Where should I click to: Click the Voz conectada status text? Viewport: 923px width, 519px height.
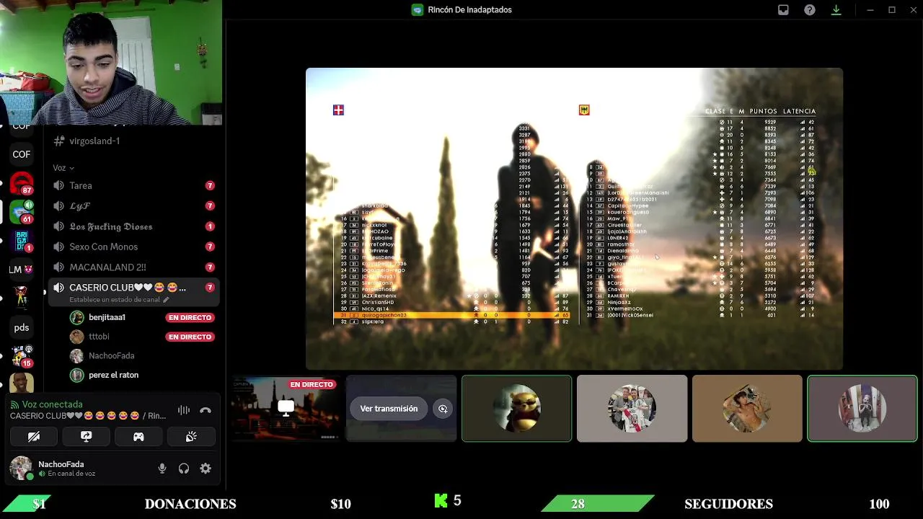pos(53,404)
